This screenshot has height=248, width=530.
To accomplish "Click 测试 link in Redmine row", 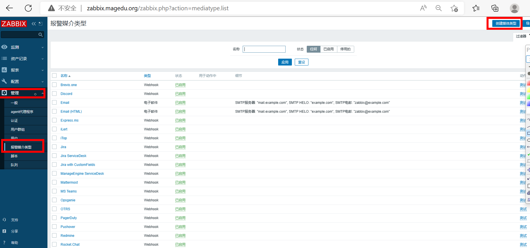I will pos(523,236).
